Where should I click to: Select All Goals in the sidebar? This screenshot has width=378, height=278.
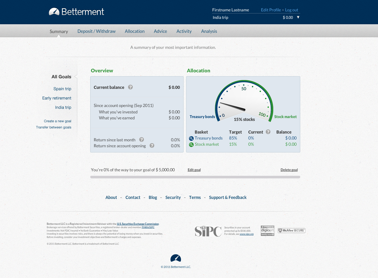61,77
